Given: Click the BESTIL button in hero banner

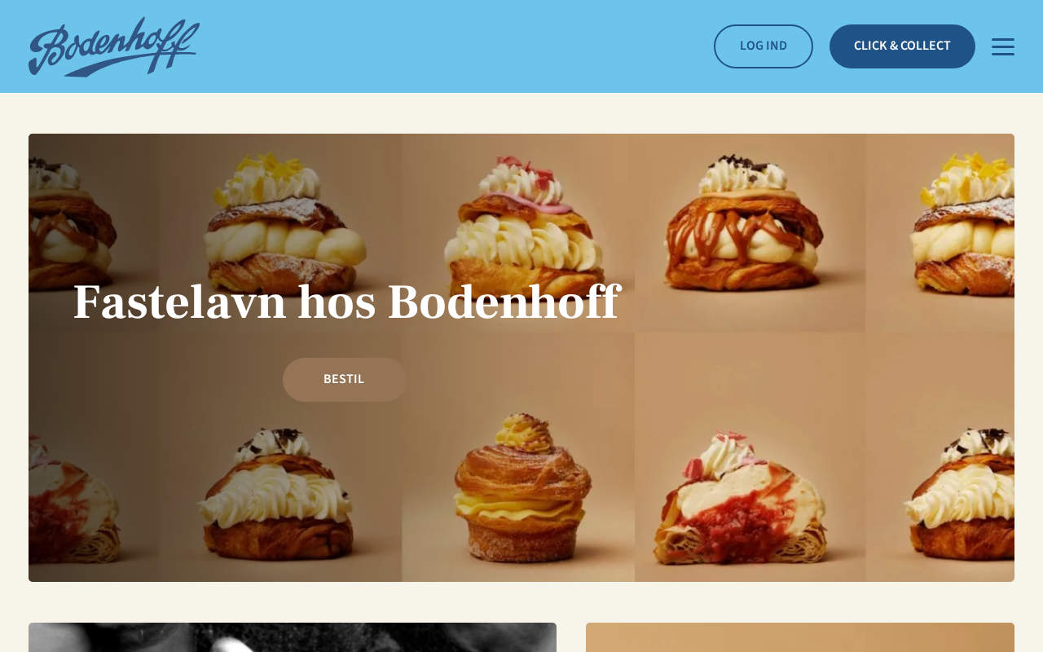Looking at the screenshot, I should [x=345, y=380].
